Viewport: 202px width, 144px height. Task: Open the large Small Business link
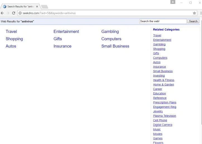(115, 46)
